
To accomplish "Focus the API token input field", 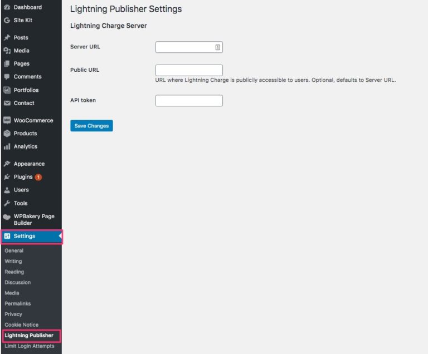I will tap(189, 101).
